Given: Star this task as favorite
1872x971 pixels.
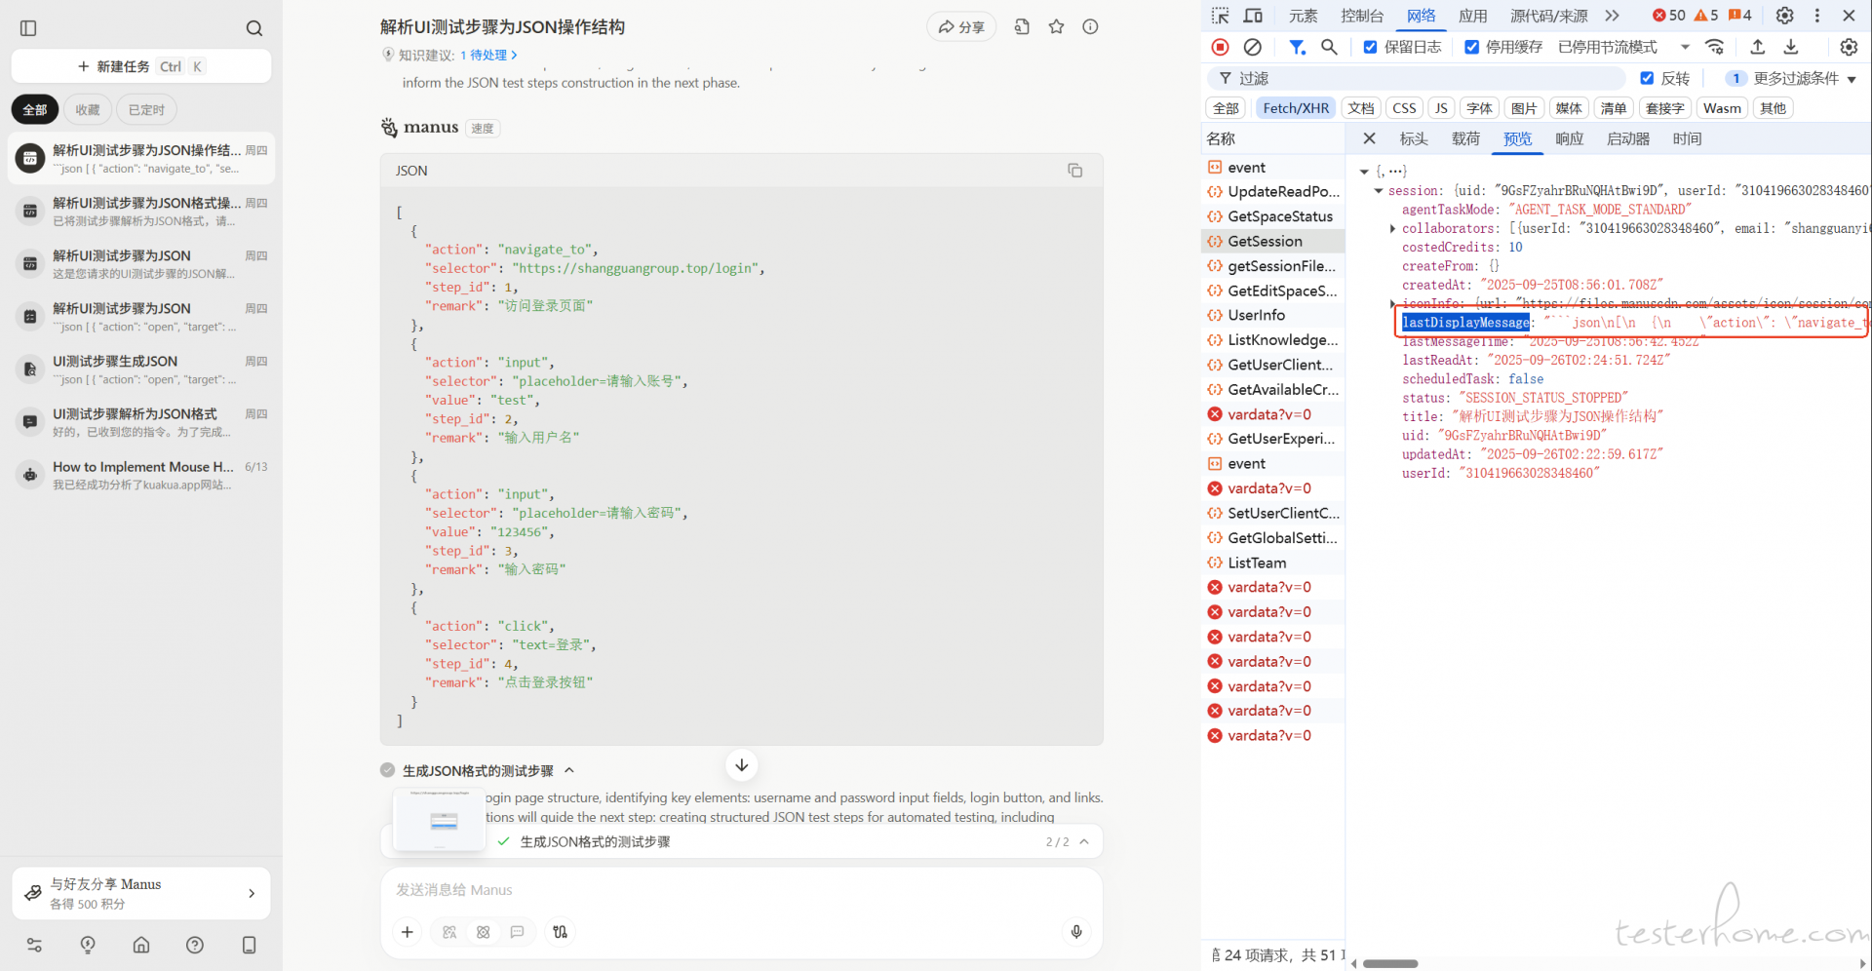Looking at the screenshot, I should (1056, 27).
